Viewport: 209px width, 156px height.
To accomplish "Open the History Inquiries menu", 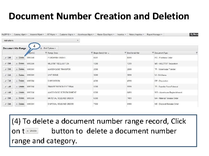I will (x=136, y=34).
